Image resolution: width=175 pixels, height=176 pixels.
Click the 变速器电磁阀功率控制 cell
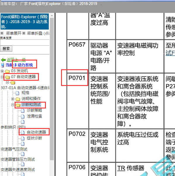(140, 56)
